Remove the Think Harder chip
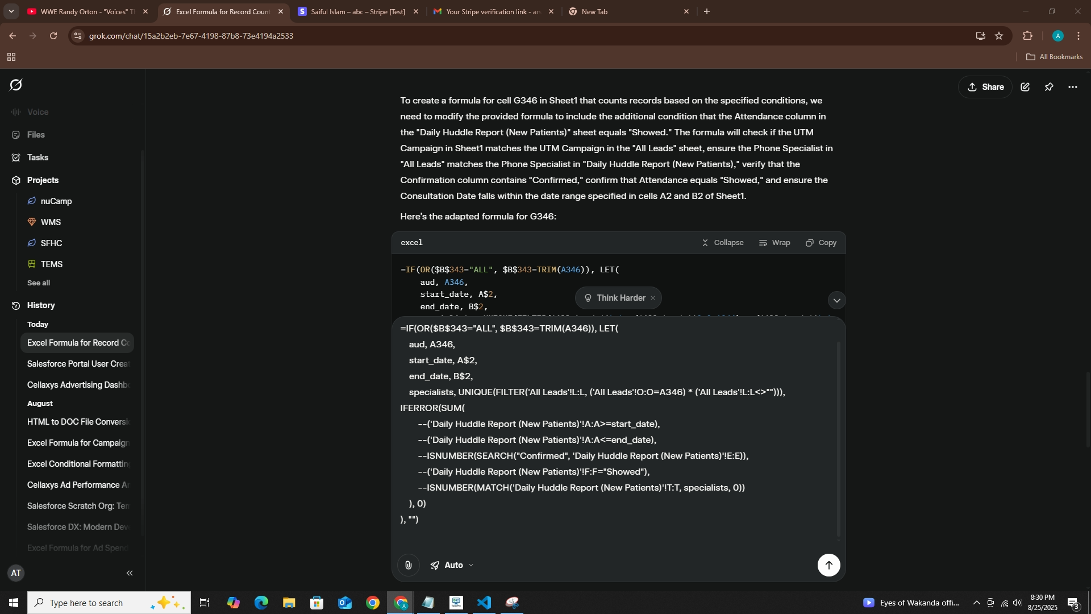The image size is (1091, 614). (x=653, y=298)
